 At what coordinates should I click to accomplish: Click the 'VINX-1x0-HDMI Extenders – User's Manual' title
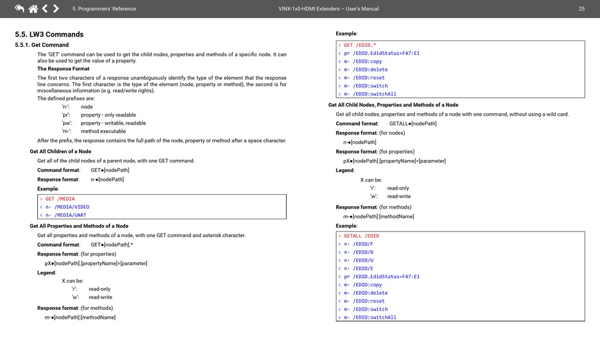point(328,8)
